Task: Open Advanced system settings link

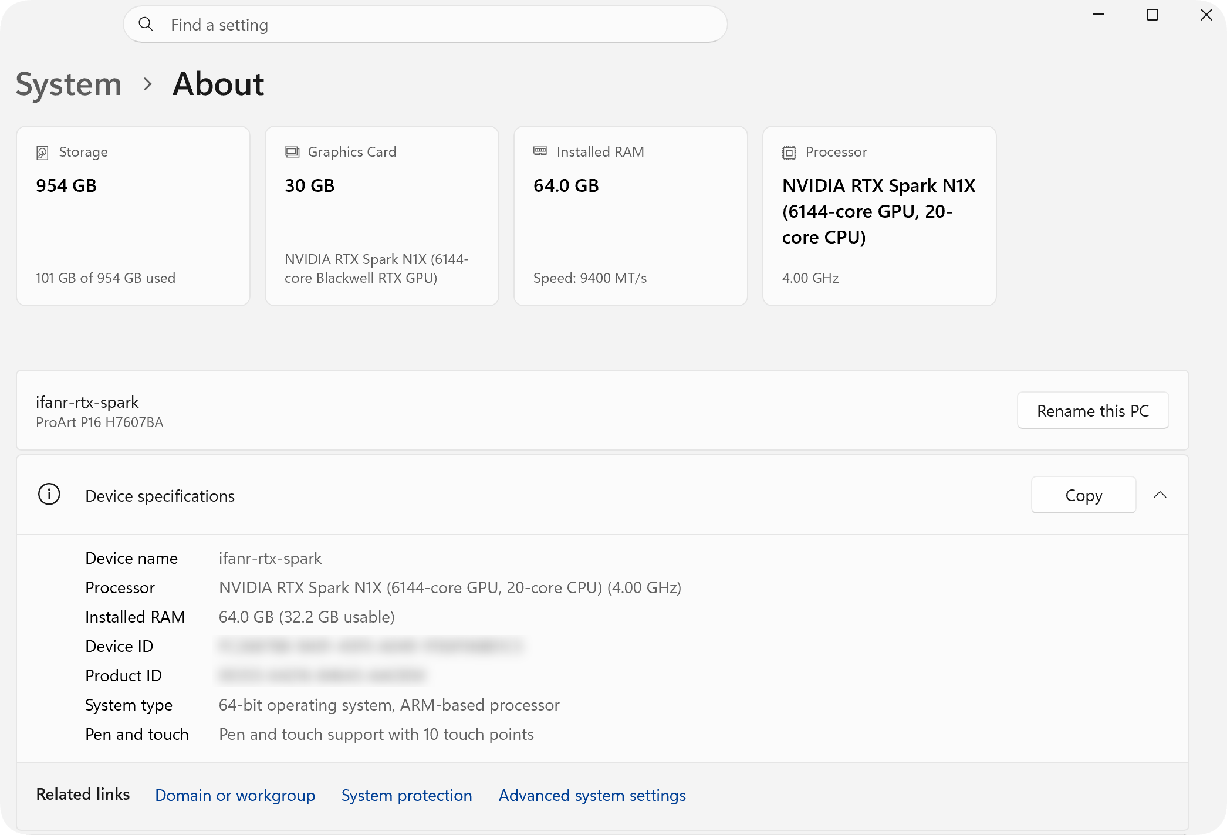Action: (592, 795)
